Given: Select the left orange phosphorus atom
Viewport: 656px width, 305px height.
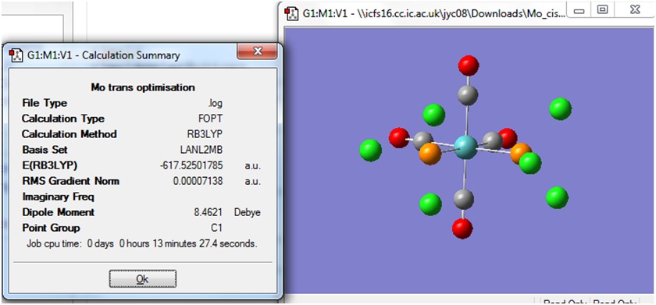Looking at the screenshot, I should click(x=430, y=154).
